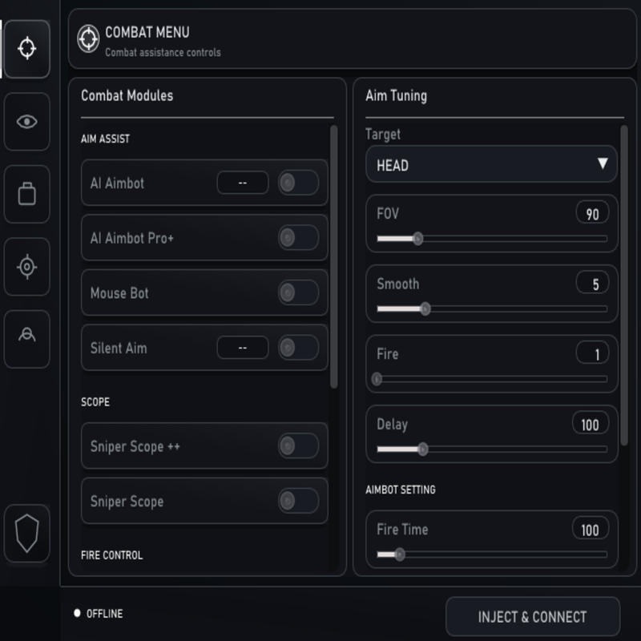Click the OFFLINE status indicator

click(99, 613)
